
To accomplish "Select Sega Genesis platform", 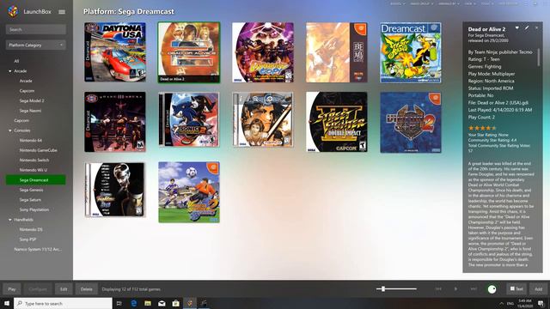I will tap(31, 190).
